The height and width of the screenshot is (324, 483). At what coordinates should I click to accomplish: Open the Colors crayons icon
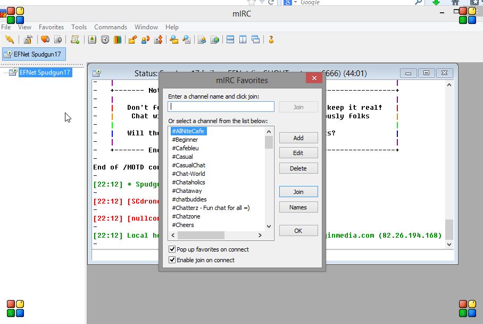(118, 39)
